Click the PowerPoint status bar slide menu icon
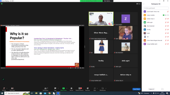This screenshot has height=95, width=170. click(71, 68)
